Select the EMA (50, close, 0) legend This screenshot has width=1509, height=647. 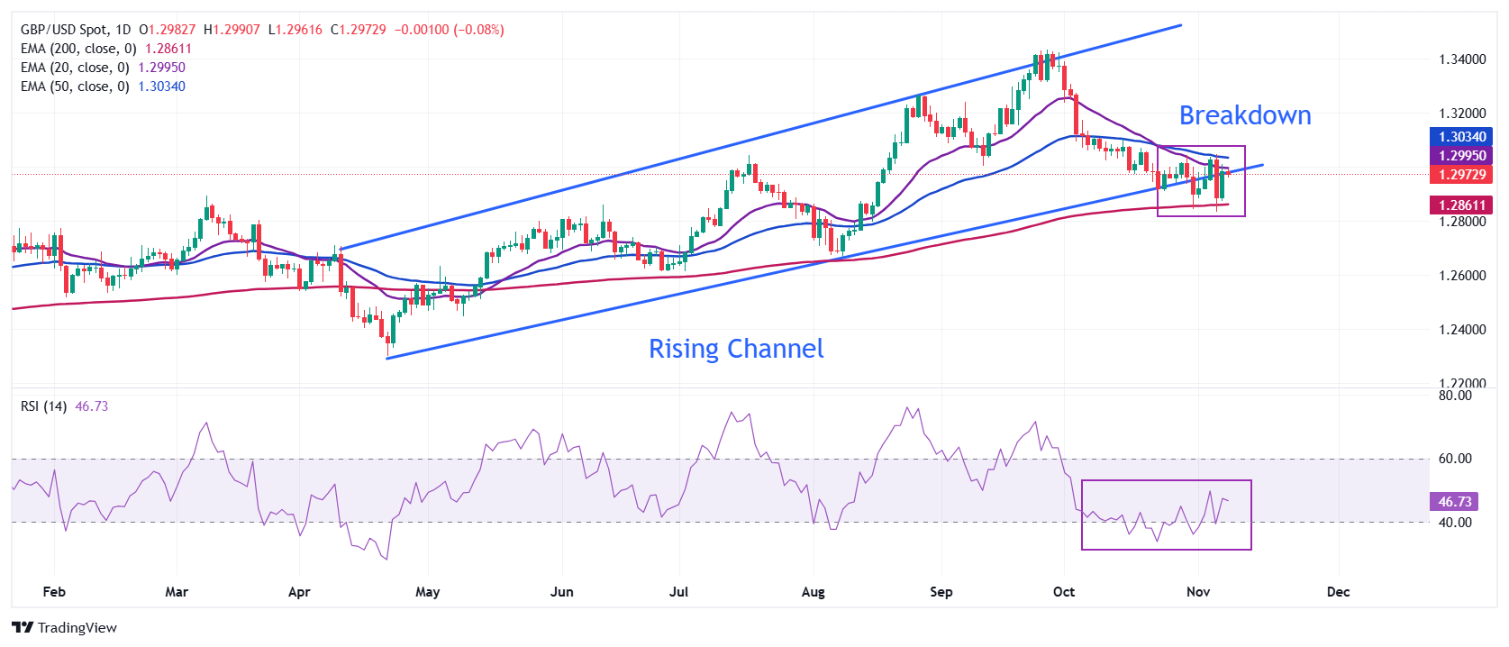[75, 87]
